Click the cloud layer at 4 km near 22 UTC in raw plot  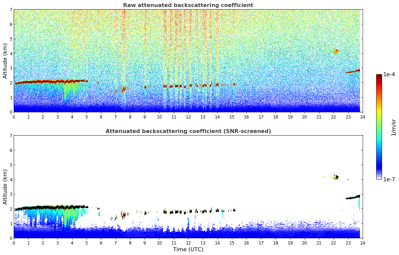click(x=336, y=51)
